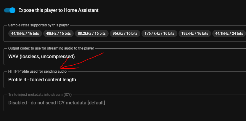Select the 88.2kHz / 16 bits chip
246x121 pixels.
92,34
